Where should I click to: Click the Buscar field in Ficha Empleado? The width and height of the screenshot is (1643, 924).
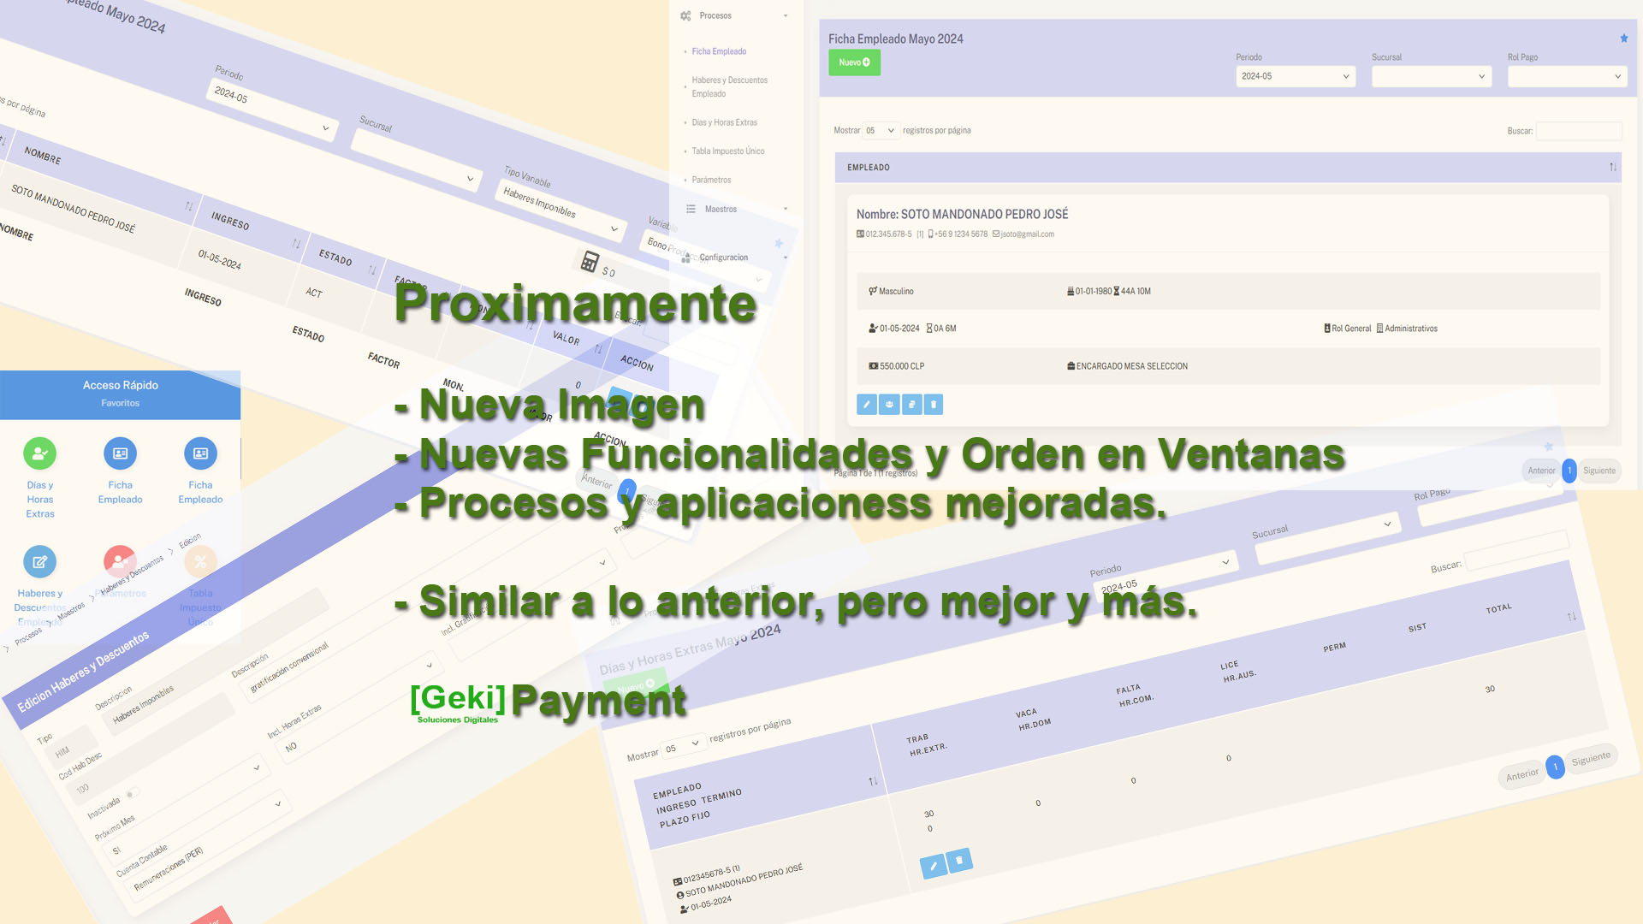pos(1579,131)
